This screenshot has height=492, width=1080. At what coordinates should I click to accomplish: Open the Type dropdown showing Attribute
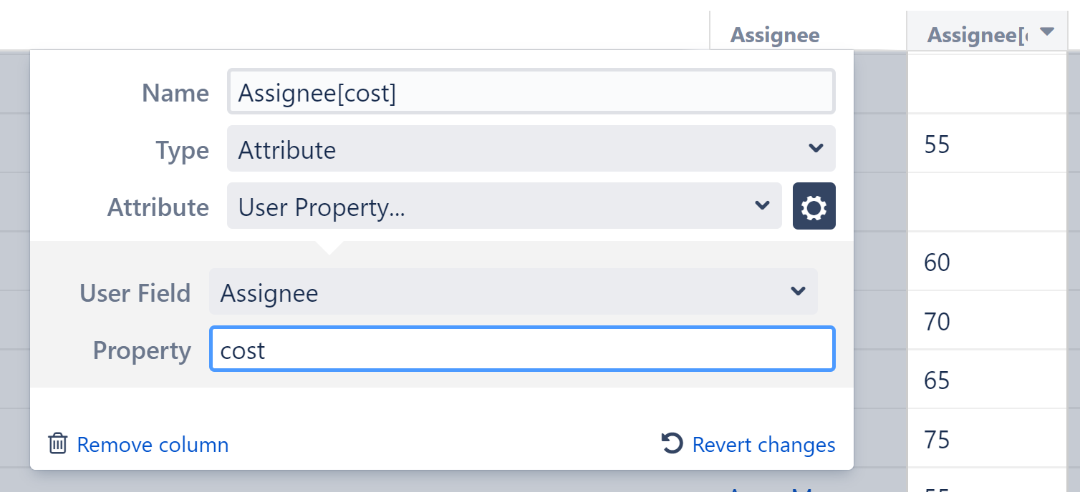pos(530,149)
